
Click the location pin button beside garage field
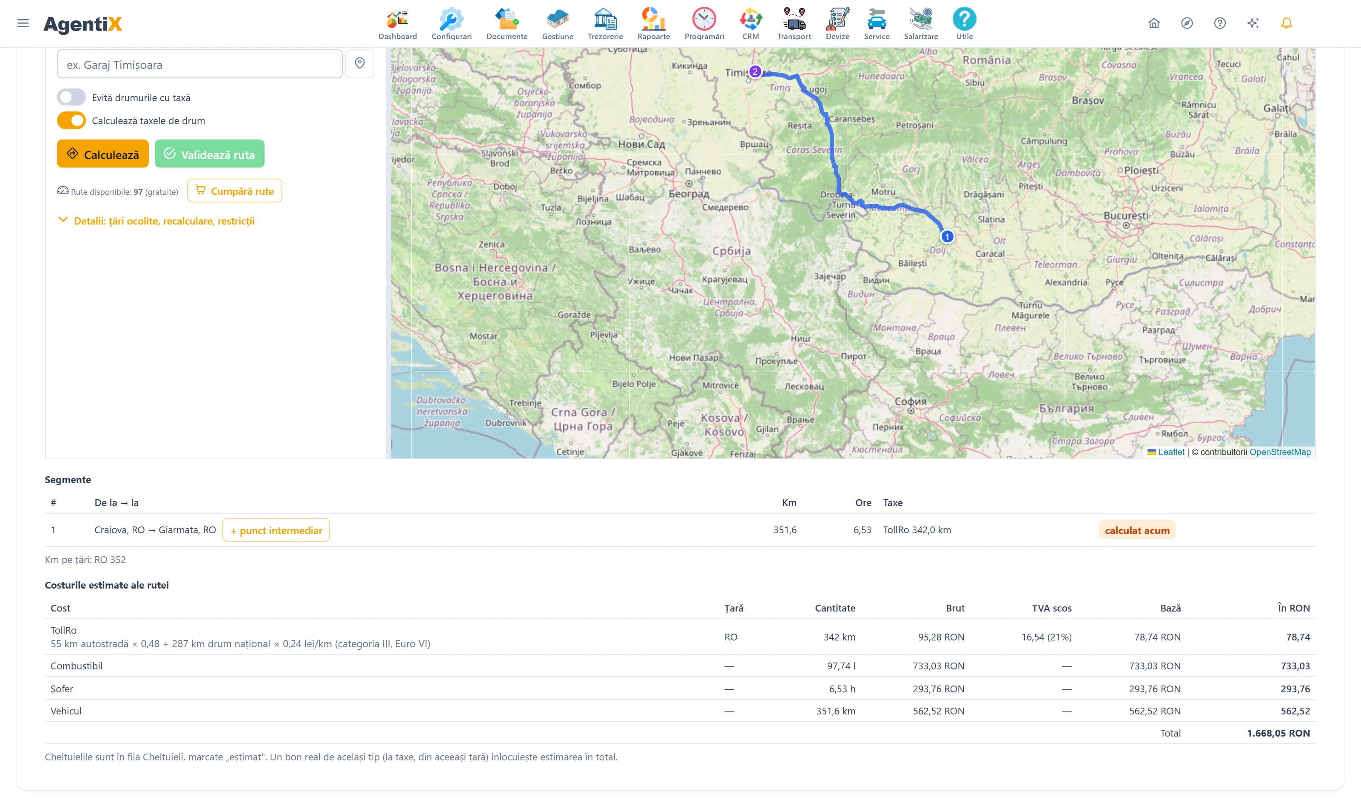pos(359,64)
